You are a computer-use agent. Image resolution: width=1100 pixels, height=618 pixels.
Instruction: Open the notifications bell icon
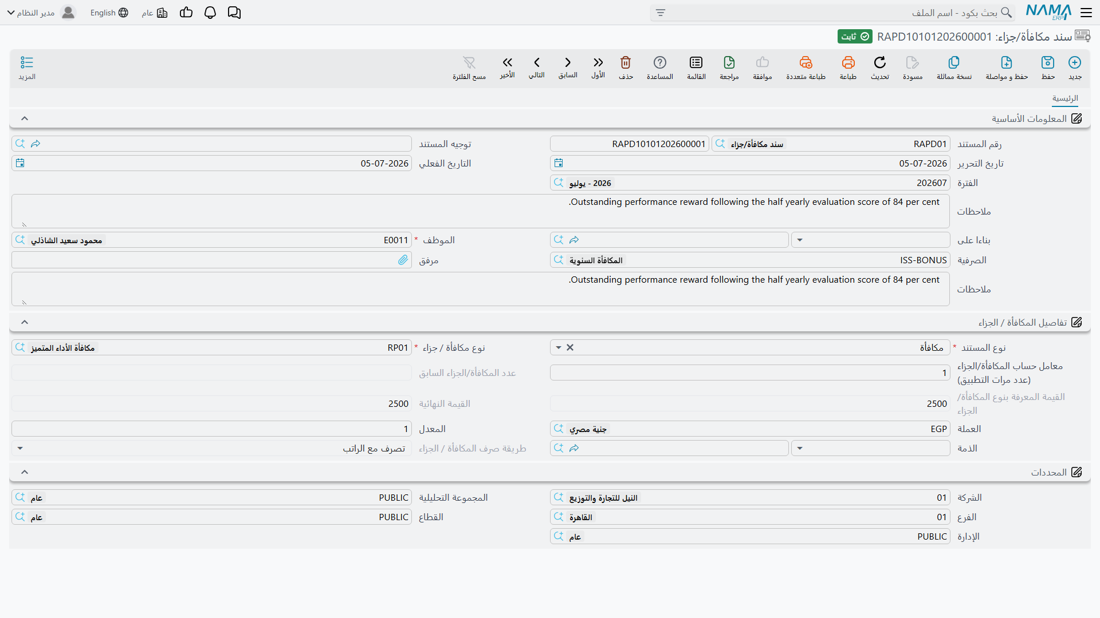[x=210, y=13]
